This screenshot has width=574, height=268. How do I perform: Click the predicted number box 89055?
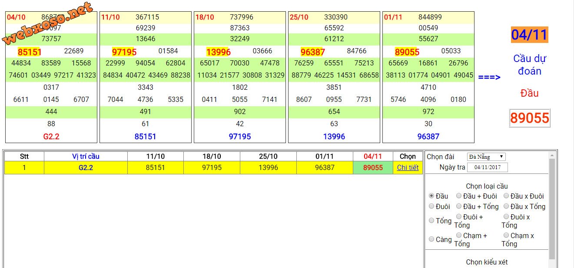tap(530, 118)
